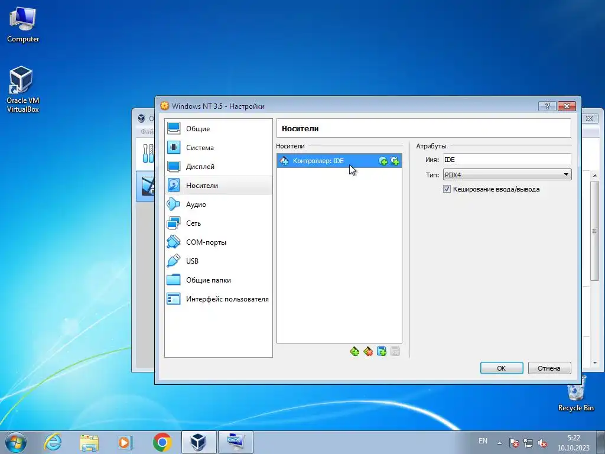This screenshot has width=605, height=454.
Task: Open the Общие settings category
Action: (x=219, y=128)
